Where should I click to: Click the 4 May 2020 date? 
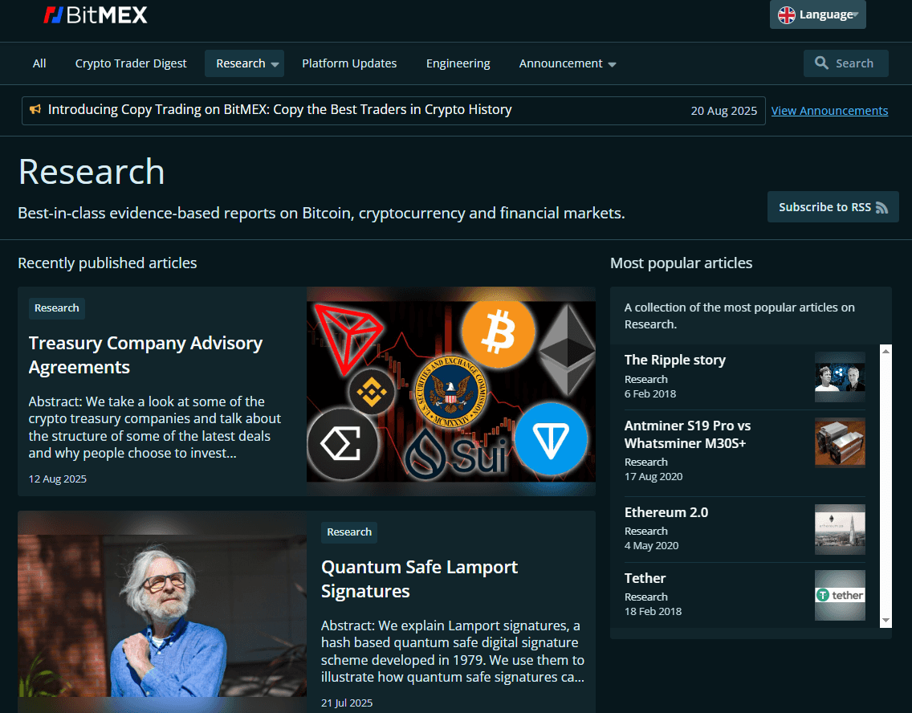(651, 545)
